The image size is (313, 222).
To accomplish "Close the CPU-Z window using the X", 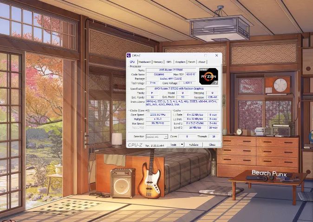I will 216,55.
